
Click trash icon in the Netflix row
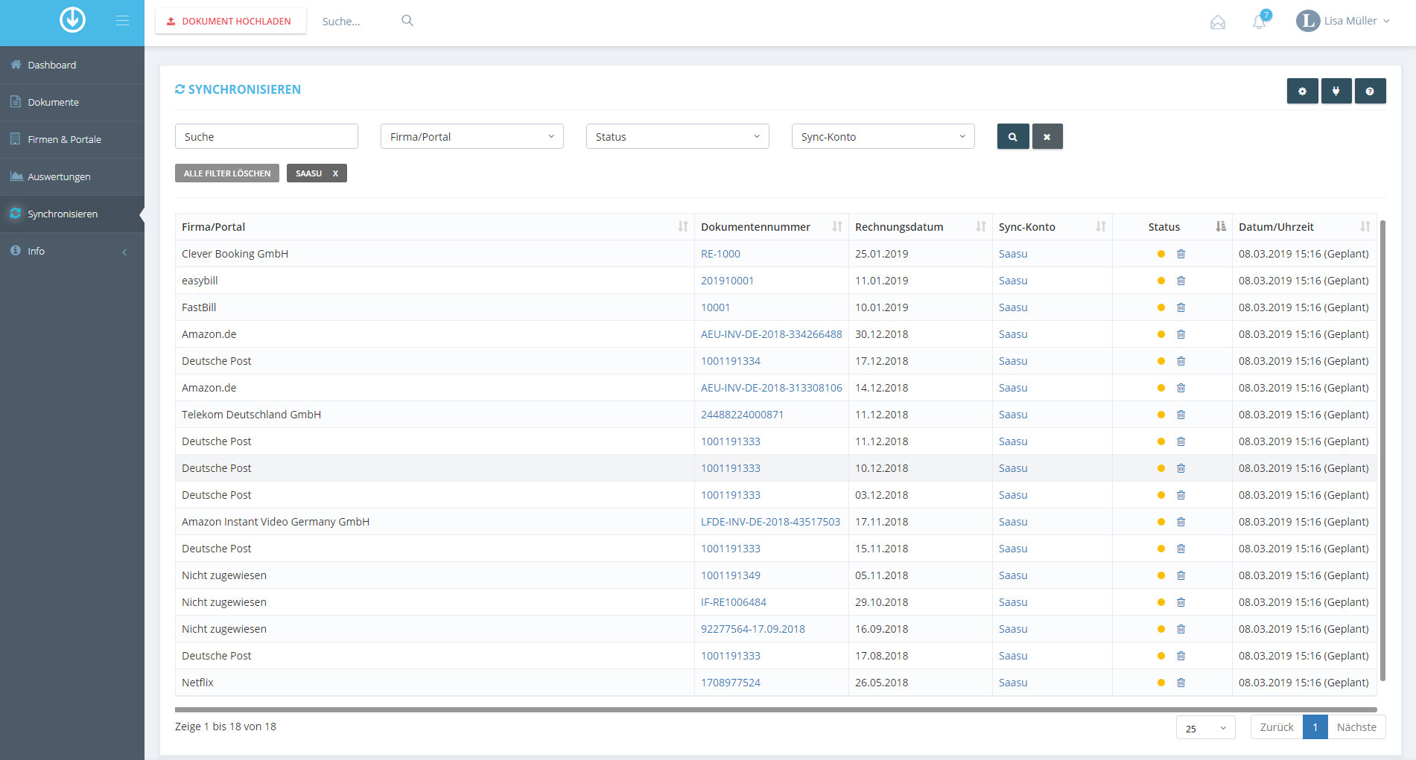tap(1181, 683)
